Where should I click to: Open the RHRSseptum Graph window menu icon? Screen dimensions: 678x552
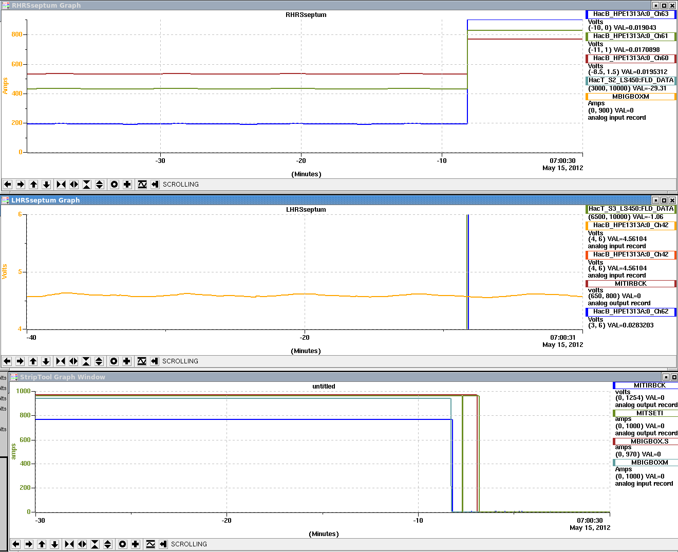click(x=5, y=5)
